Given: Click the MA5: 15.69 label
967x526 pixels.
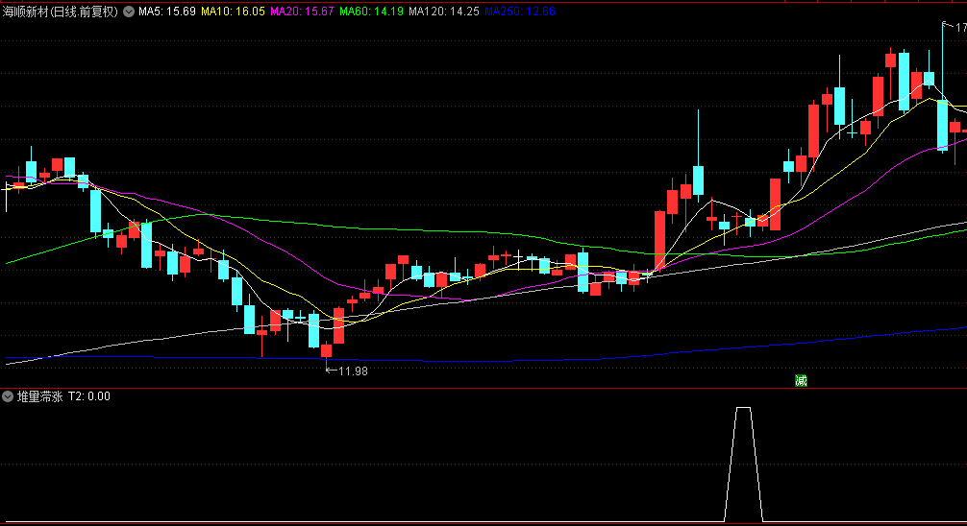Looking at the screenshot, I should pyautogui.click(x=167, y=12).
